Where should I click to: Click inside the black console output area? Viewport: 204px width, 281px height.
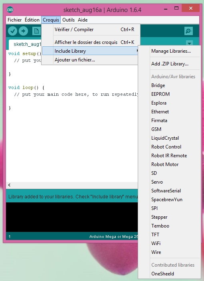[72, 217]
